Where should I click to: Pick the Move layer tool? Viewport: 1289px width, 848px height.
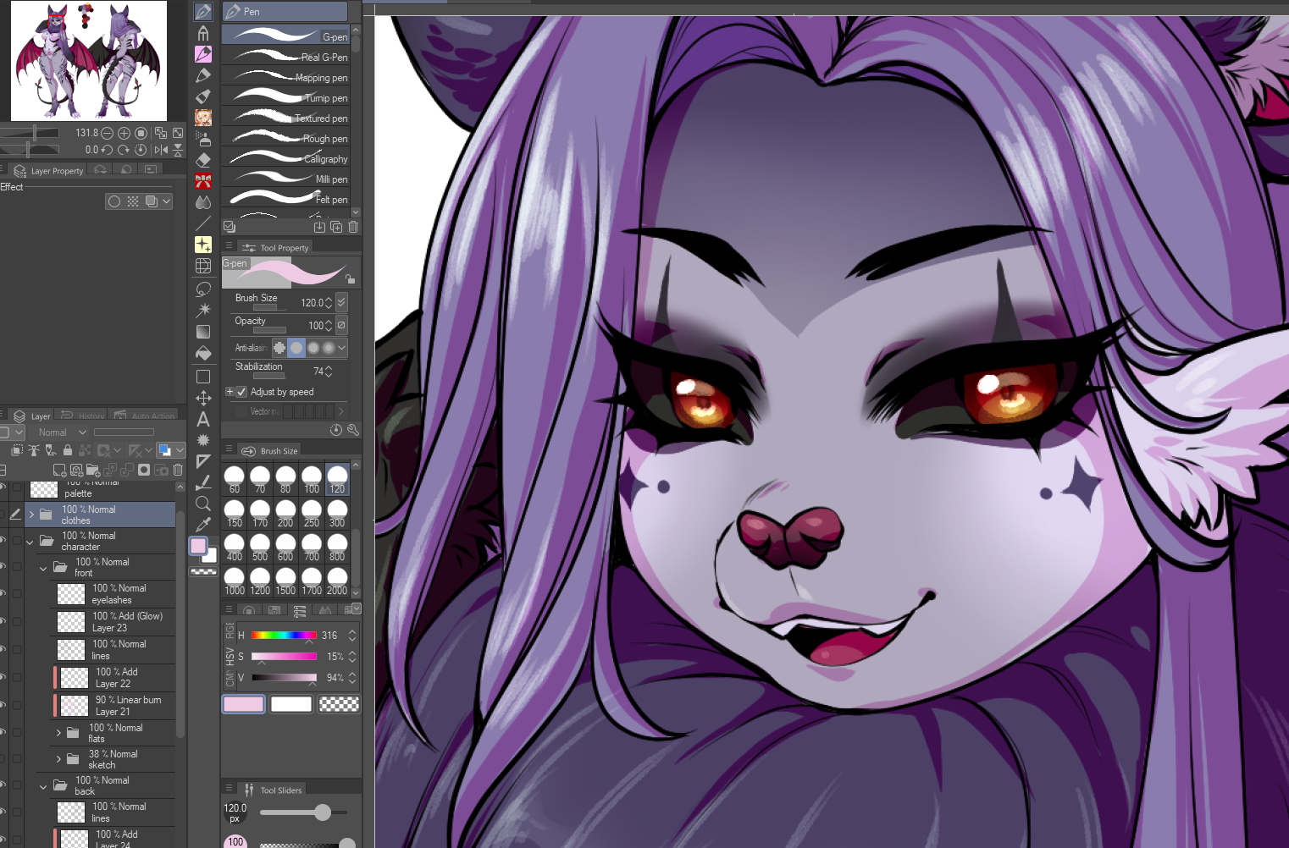click(x=203, y=398)
